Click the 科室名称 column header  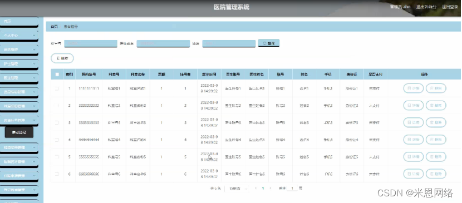tap(138, 75)
